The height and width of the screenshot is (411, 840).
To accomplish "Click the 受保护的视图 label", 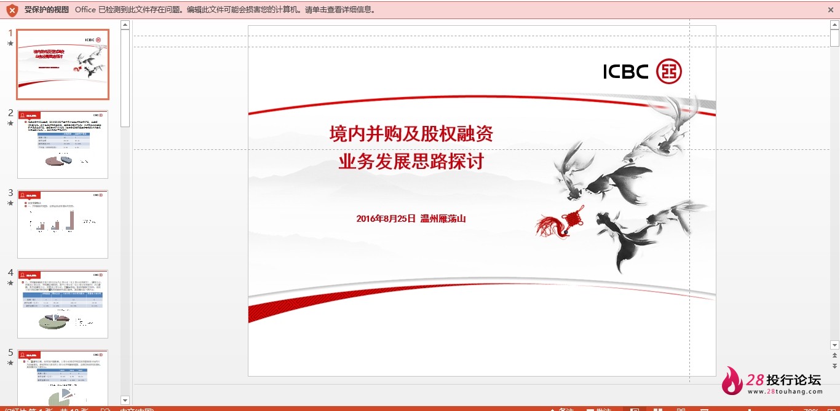I will click(x=47, y=10).
